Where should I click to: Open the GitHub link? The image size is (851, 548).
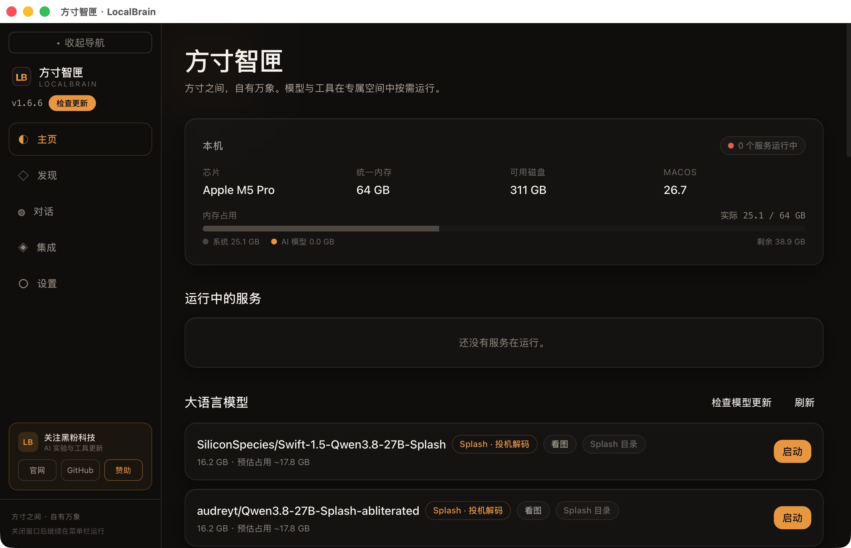(80, 470)
